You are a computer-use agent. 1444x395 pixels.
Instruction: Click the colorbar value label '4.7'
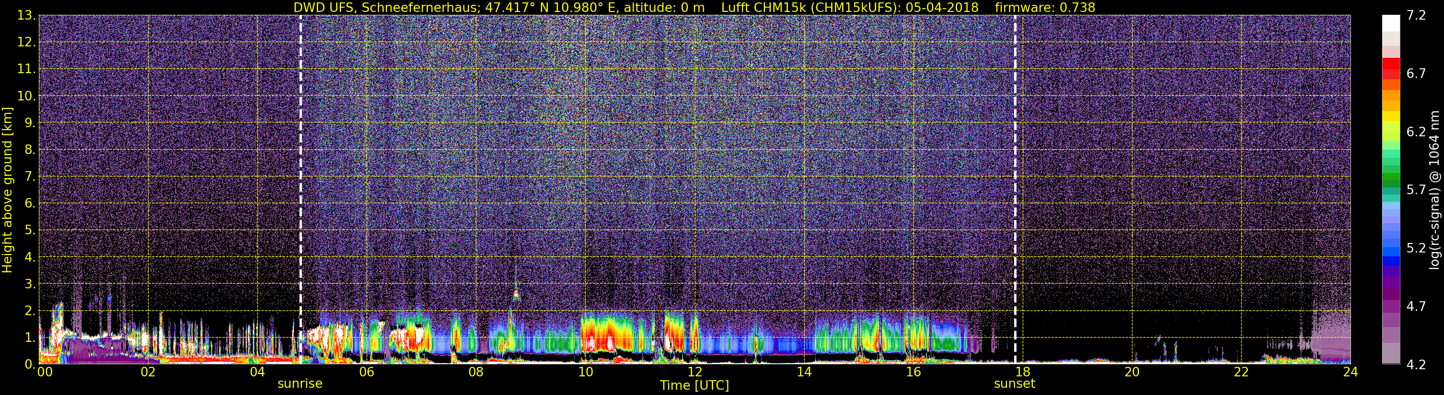click(x=1416, y=306)
